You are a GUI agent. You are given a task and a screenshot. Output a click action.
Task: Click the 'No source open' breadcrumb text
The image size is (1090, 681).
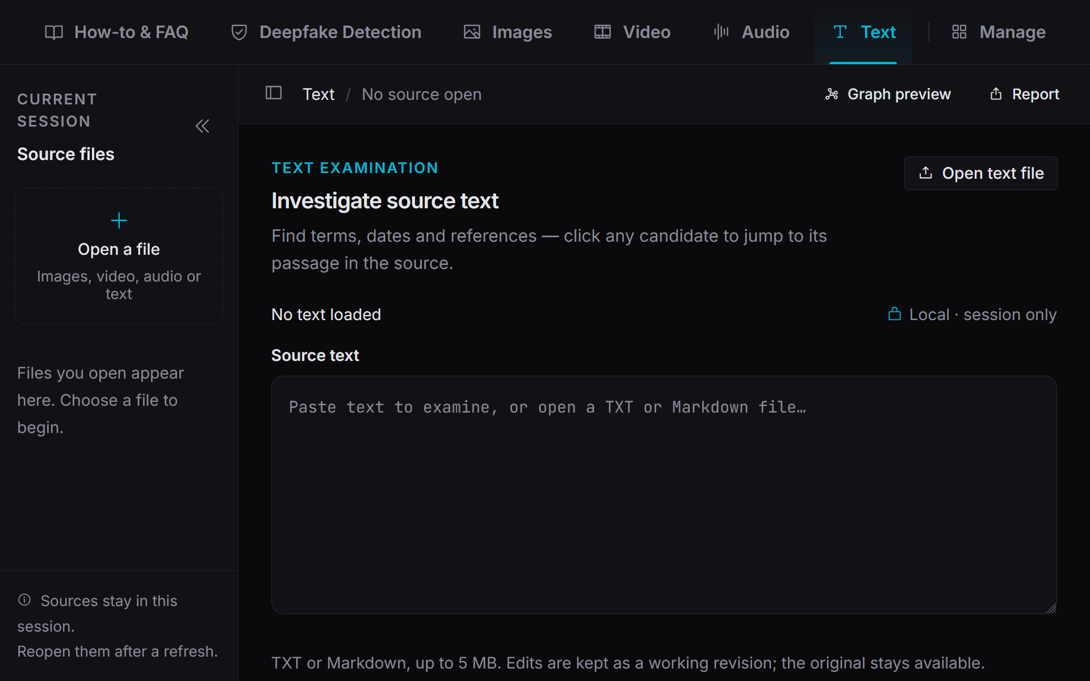[422, 94]
